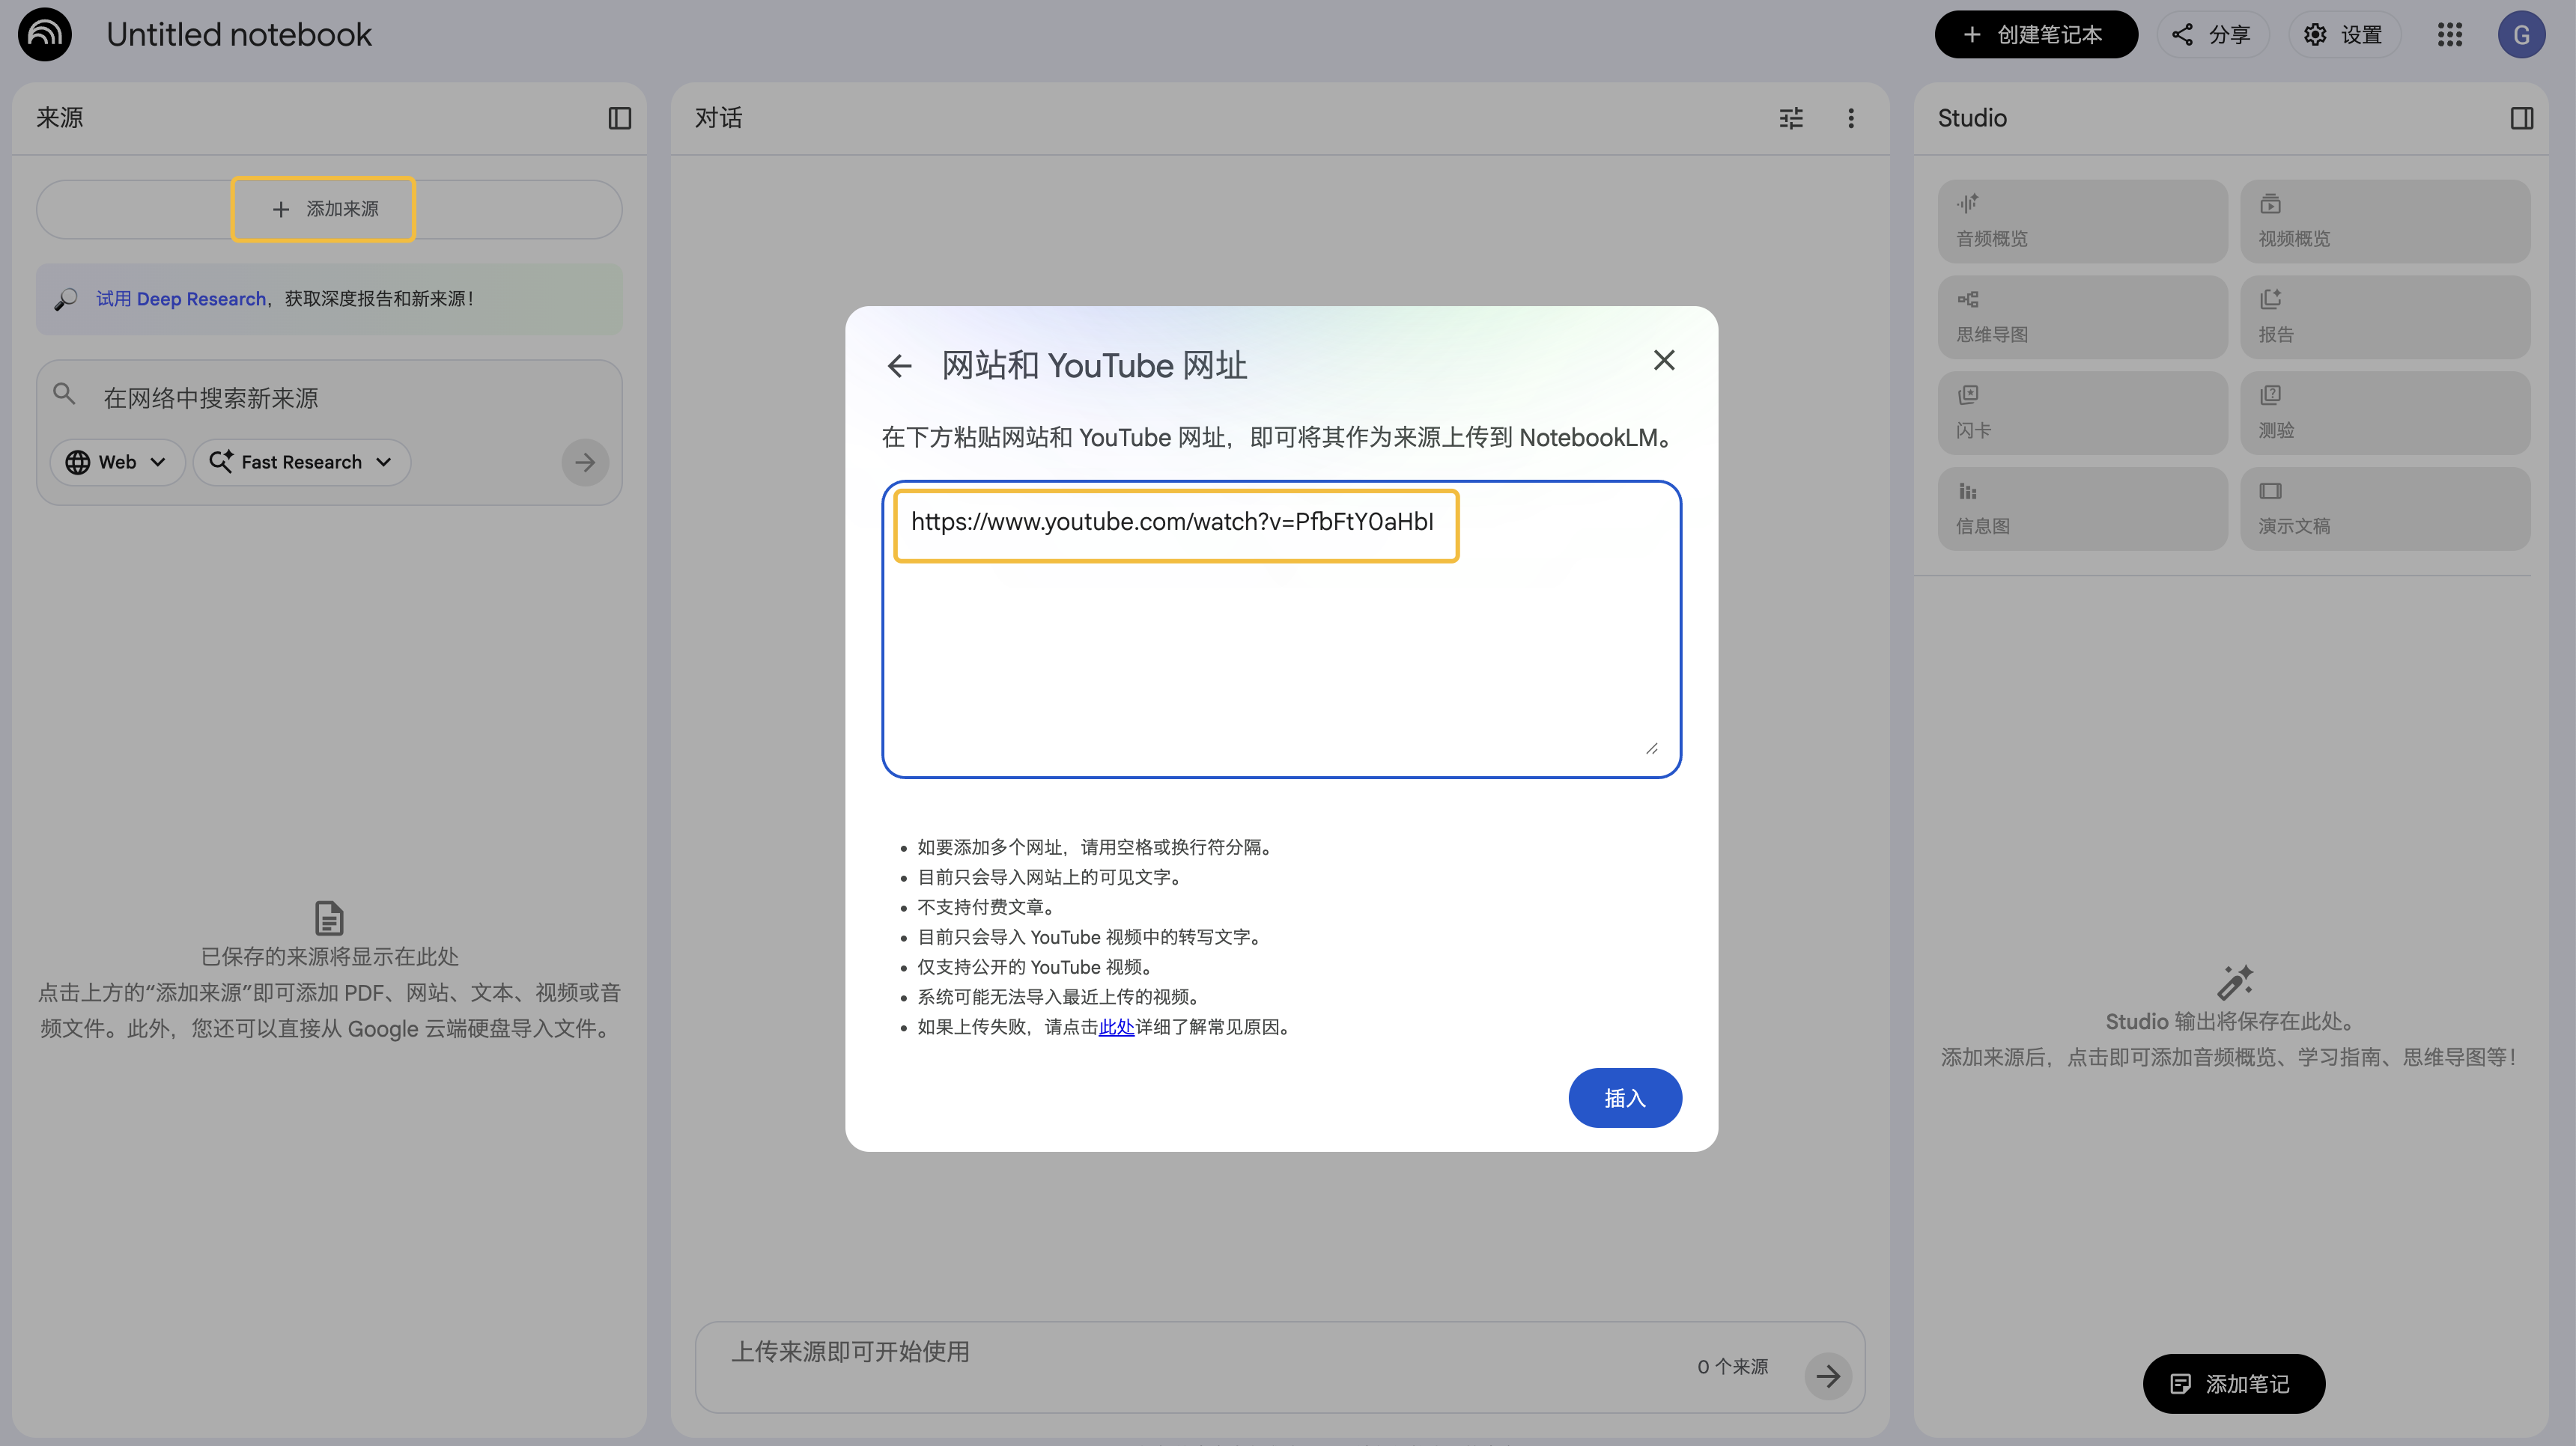2576x1446 pixels.
Task: Generate a 报告 in Studio panel
Action: [x=2386, y=316]
